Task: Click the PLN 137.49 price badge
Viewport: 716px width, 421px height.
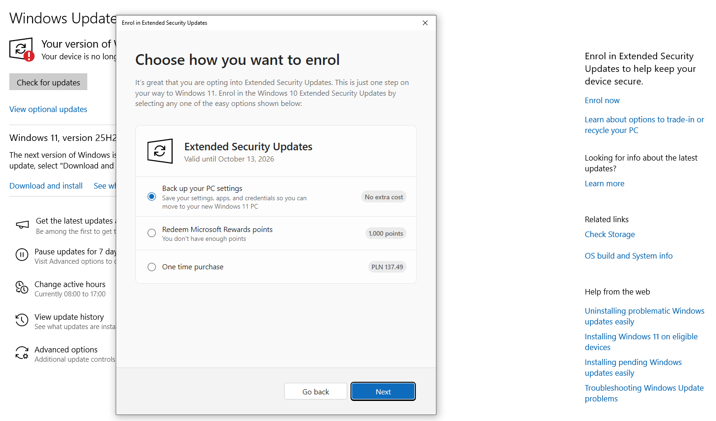Action: pyautogui.click(x=387, y=267)
